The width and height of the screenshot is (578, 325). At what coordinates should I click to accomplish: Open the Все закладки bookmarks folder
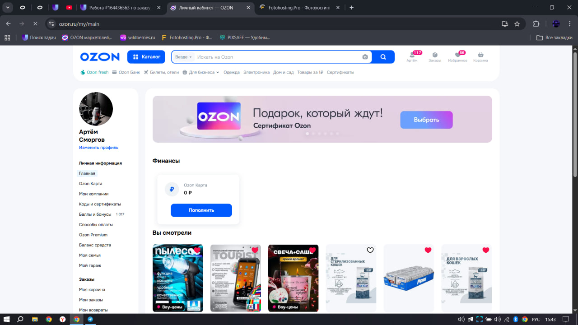555,37
